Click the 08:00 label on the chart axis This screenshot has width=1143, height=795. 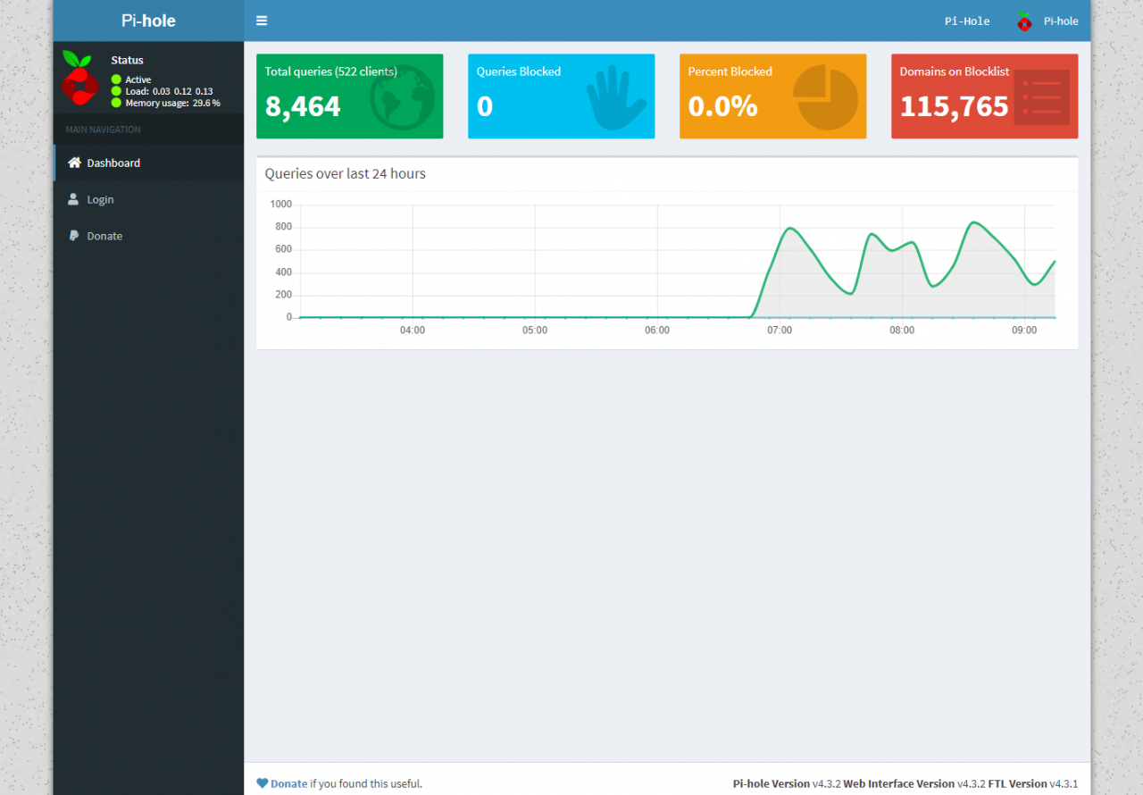(902, 331)
